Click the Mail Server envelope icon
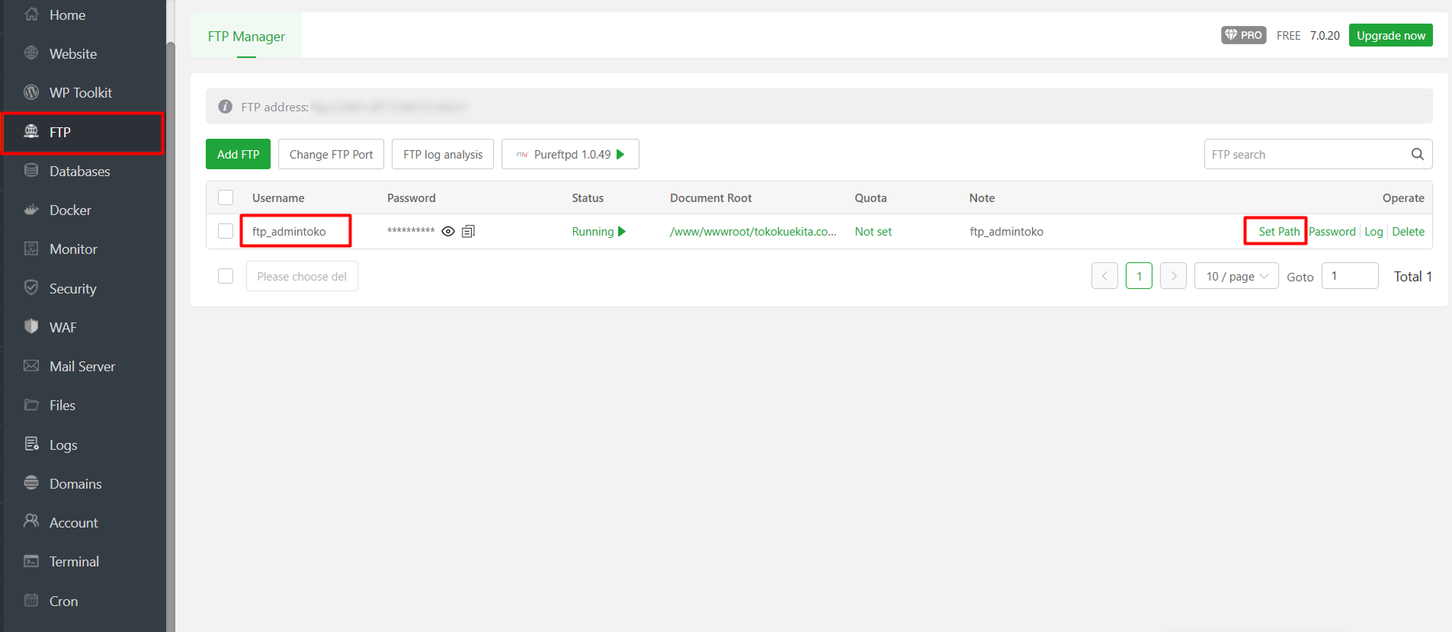 pyautogui.click(x=31, y=366)
